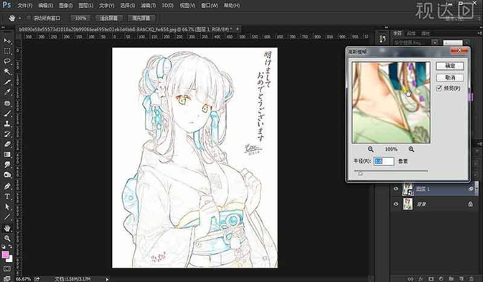The image size is (483, 282).
Task: Open 视图(V) menu
Action: [x=187, y=5]
